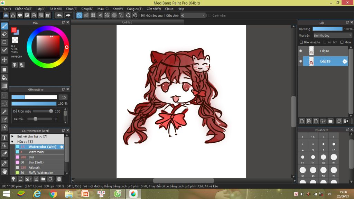This screenshot has height=199, width=354.
Task: Open Google Chrome from the taskbar
Action: [53, 194]
